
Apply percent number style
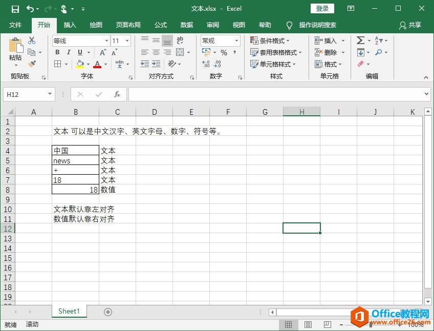[x=224, y=52]
